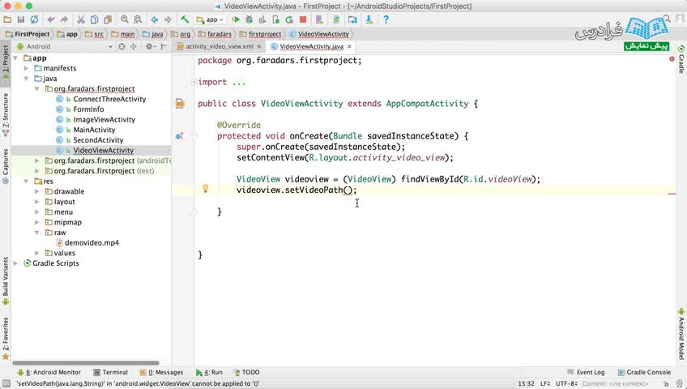The image size is (687, 389).
Task: Click the FirstProject breadcrumb
Action: pyautogui.click(x=28, y=34)
